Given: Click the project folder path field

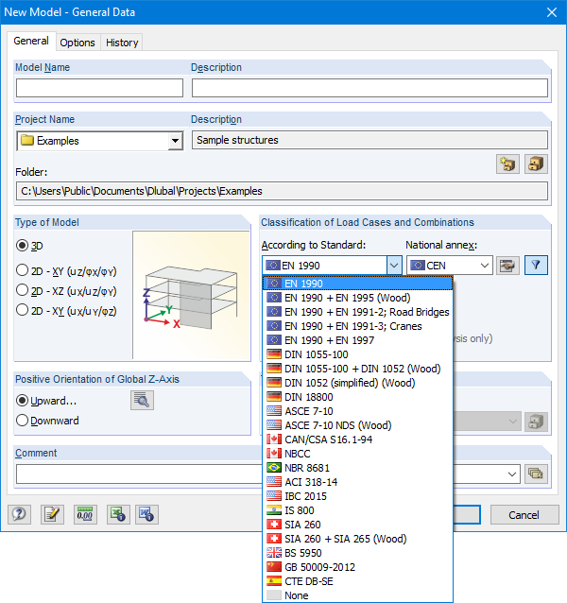Looking at the screenshot, I should tap(282, 191).
